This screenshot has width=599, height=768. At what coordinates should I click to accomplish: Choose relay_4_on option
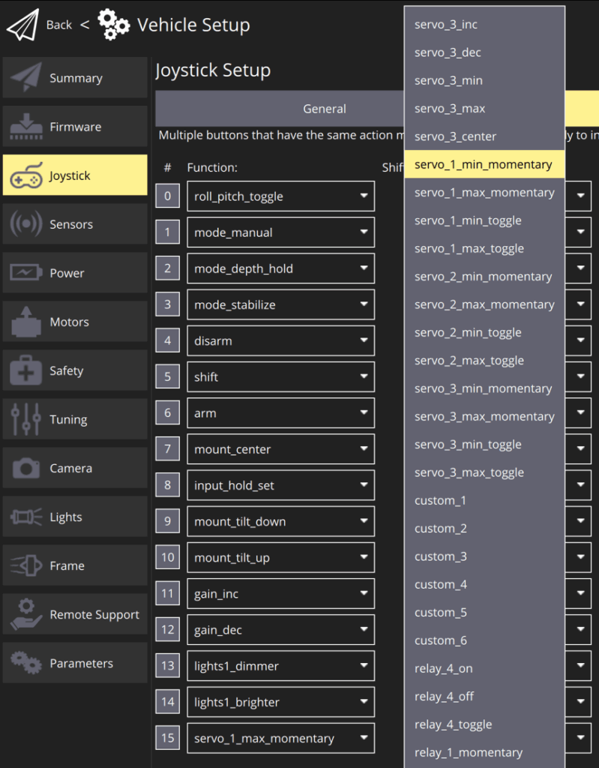(x=484, y=668)
